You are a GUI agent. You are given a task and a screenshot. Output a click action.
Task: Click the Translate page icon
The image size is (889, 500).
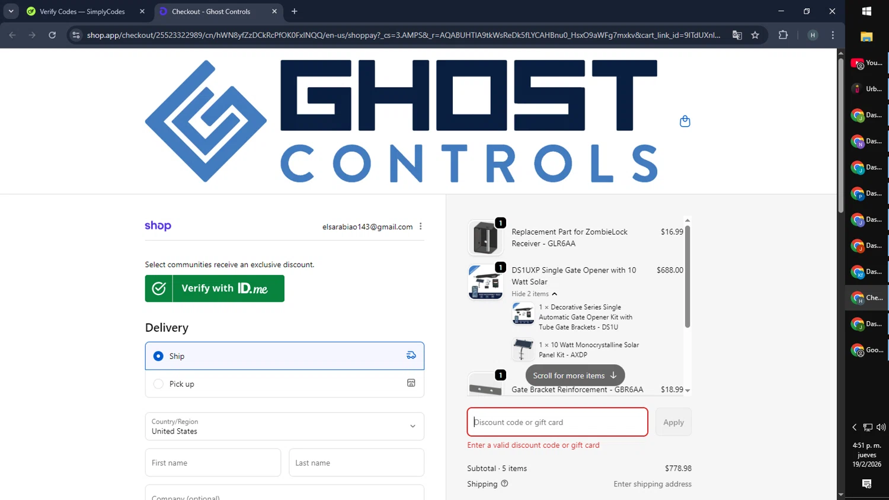click(737, 35)
